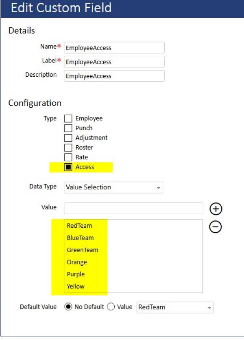Pick BlueTeam from the value list

click(x=80, y=238)
